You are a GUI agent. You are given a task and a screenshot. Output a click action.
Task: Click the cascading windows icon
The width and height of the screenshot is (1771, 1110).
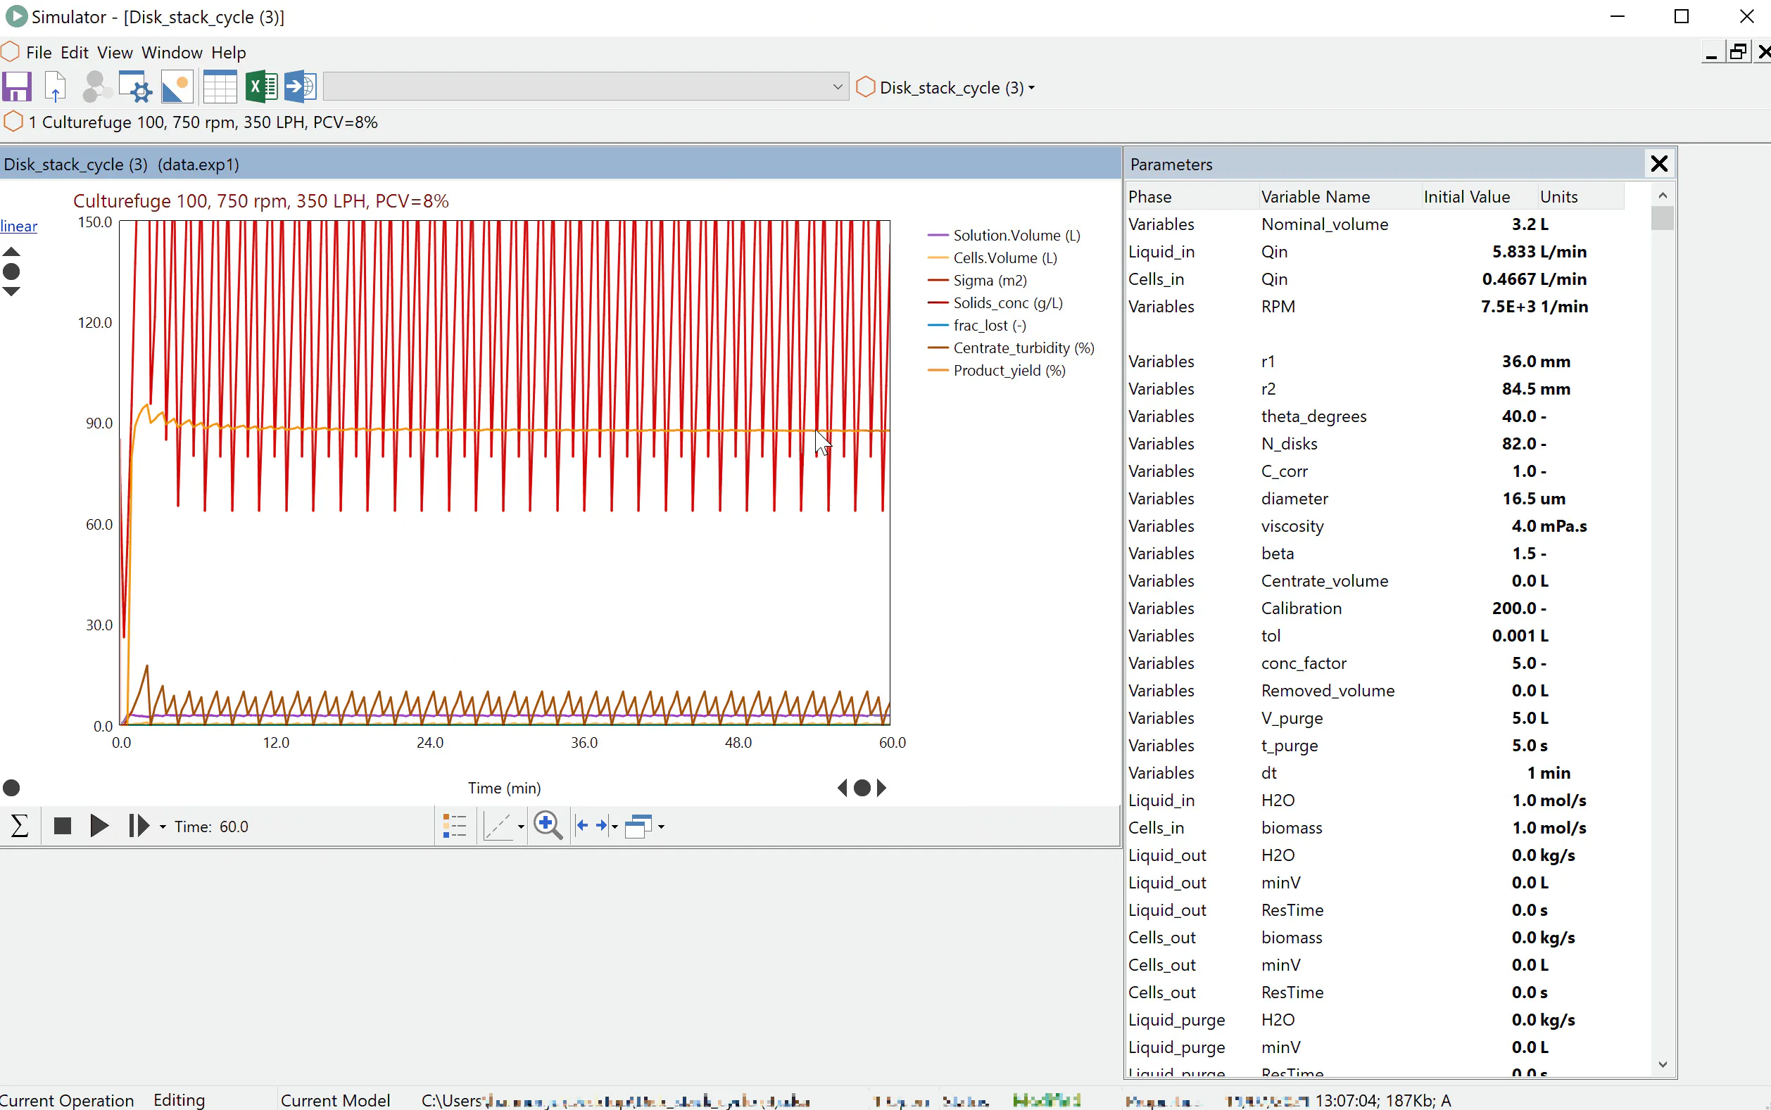(638, 826)
